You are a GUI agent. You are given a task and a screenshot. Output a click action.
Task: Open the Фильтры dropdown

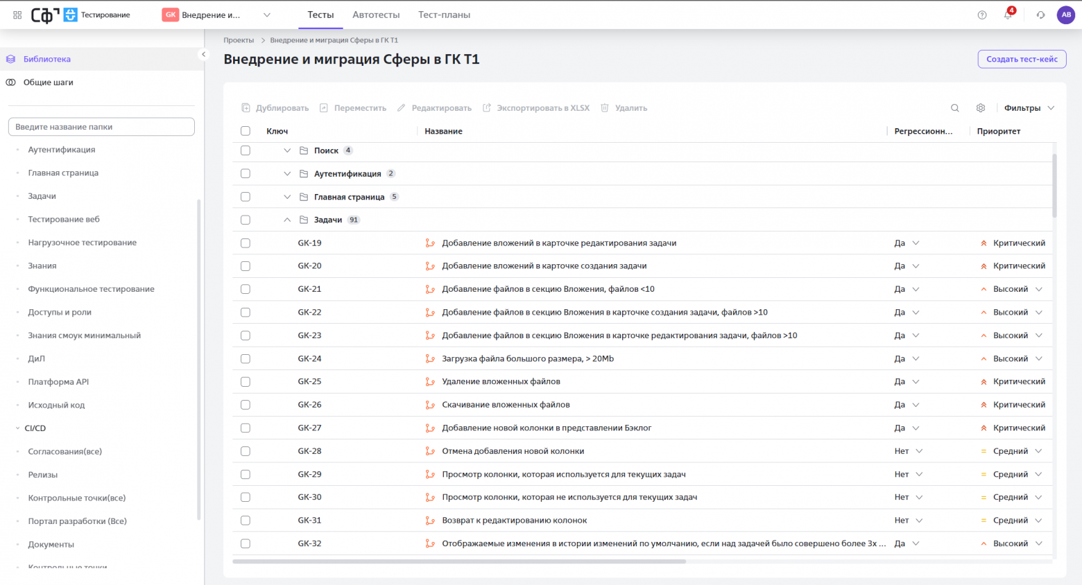[x=1029, y=108]
